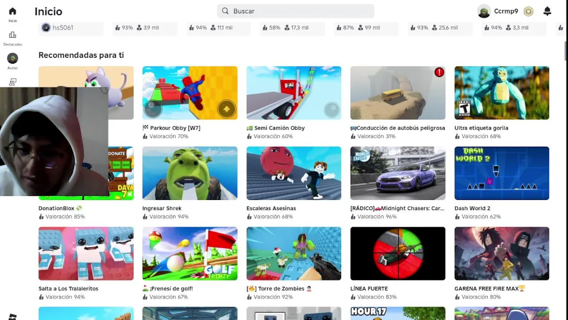The height and width of the screenshot is (320, 568).
Task: Click the Ccrmp9 profile avatar picture
Action: [484, 11]
